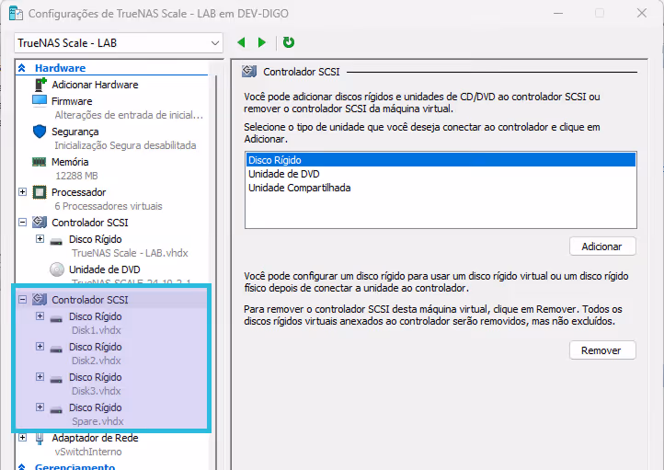Select the Memória chip icon

pyautogui.click(x=40, y=162)
